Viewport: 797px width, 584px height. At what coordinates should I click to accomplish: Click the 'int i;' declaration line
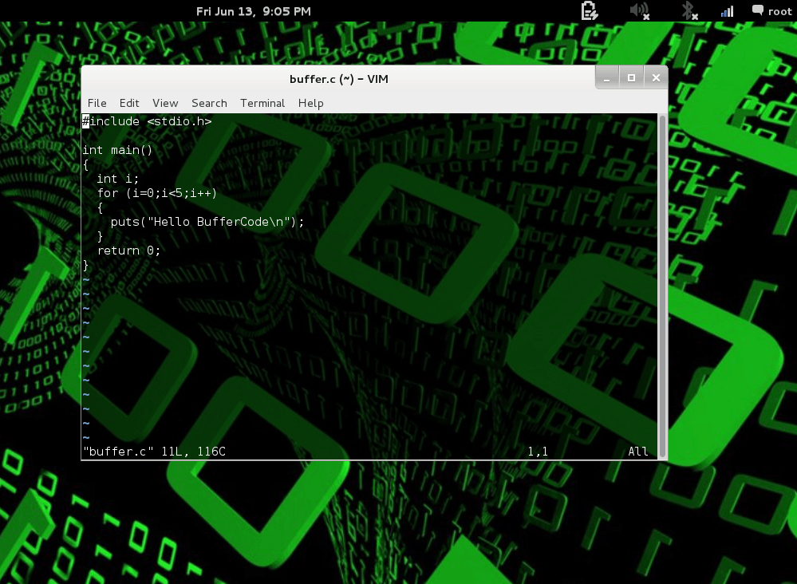(117, 179)
